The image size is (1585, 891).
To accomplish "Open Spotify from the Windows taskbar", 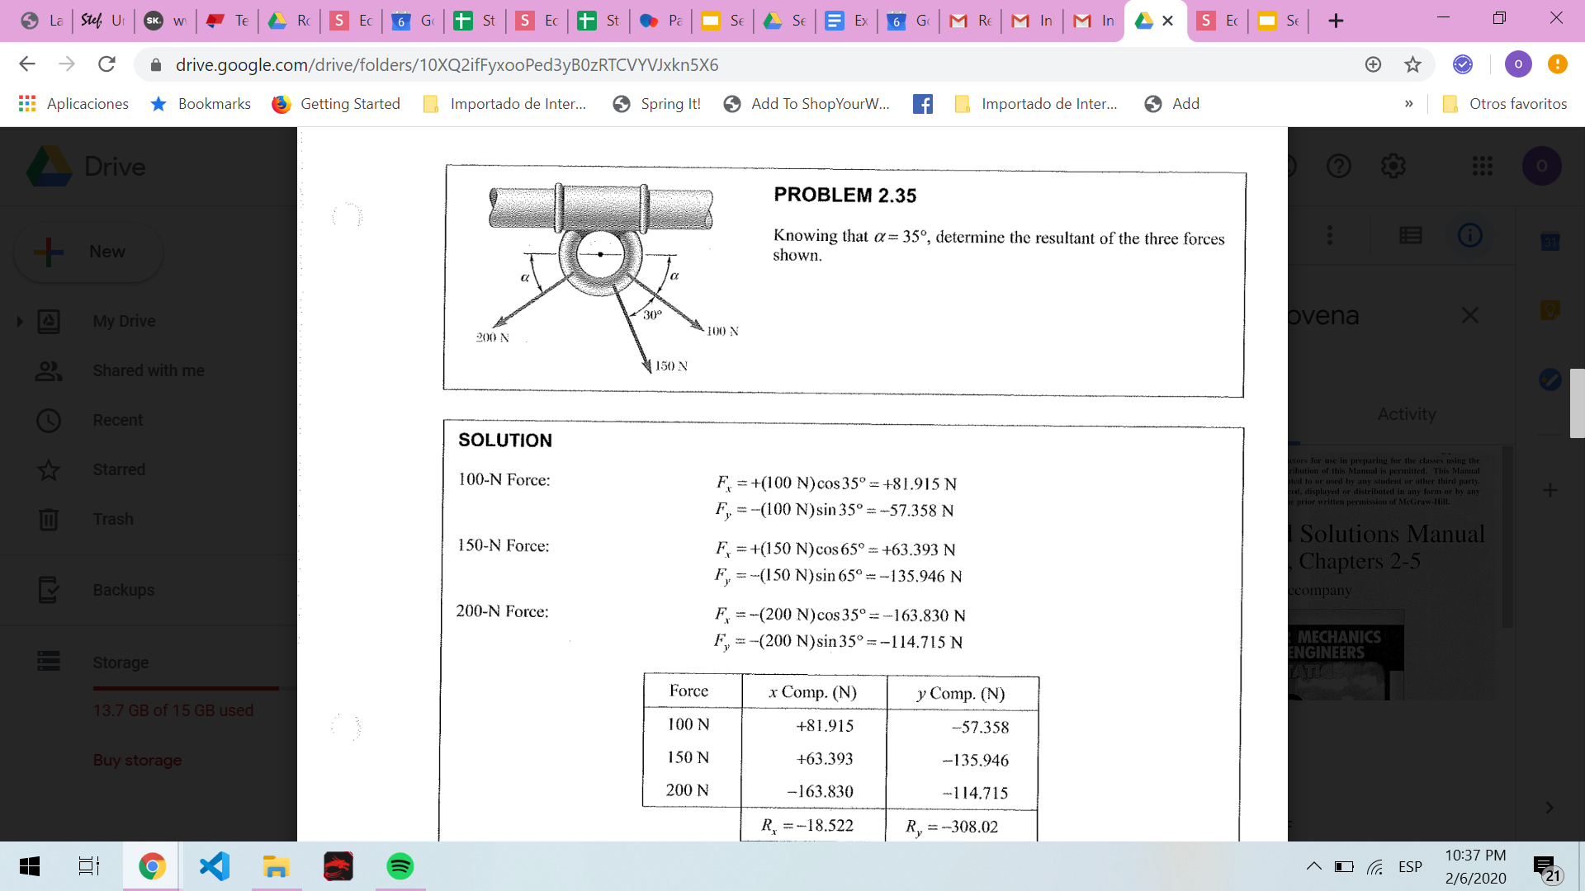I will tap(400, 866).
